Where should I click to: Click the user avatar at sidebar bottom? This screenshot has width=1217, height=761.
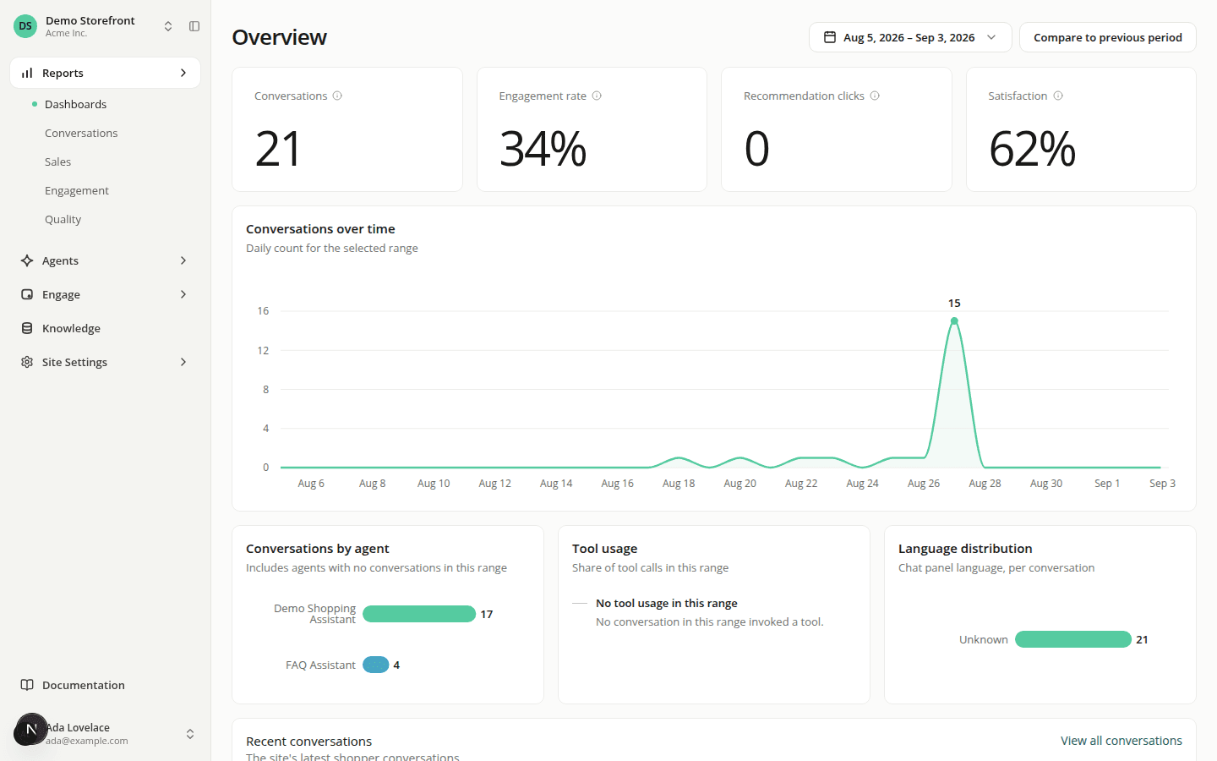coord(30,729)
